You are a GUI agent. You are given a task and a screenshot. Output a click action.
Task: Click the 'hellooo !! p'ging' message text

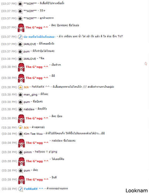46,152
